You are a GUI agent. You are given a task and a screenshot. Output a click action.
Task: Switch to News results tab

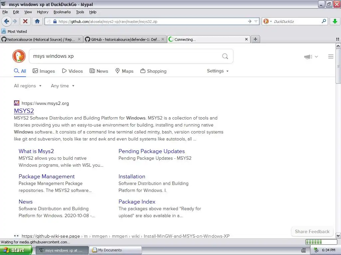(x=99, y=71)
